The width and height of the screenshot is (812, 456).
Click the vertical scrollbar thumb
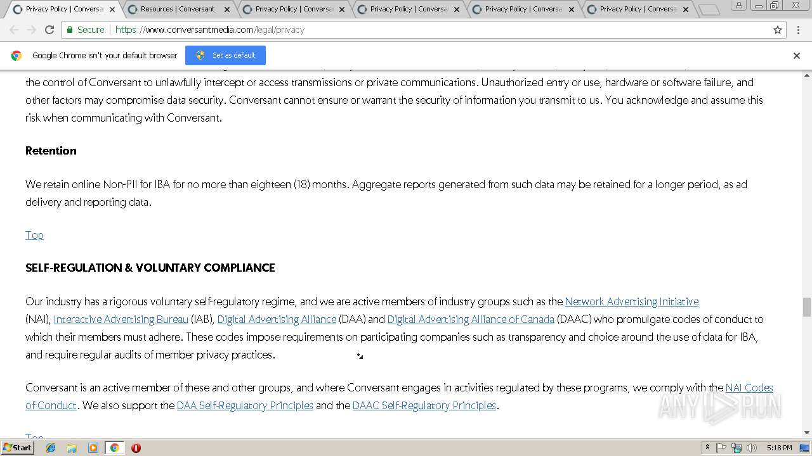pyautogui.click(x=806, y=307)
